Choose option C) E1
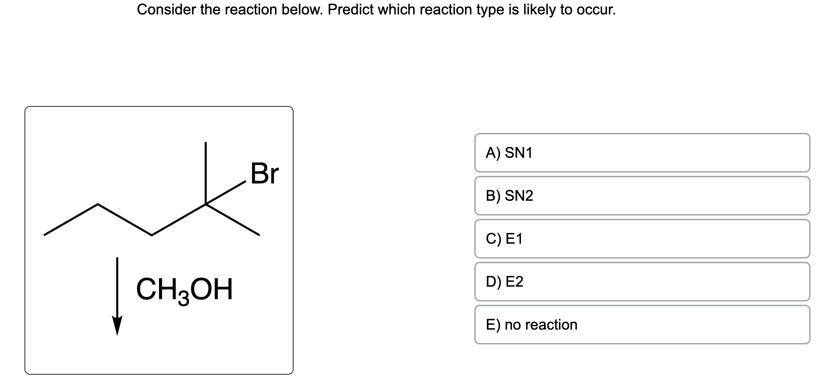The height and width of the screenshot is (382, 825). (642, 239)
